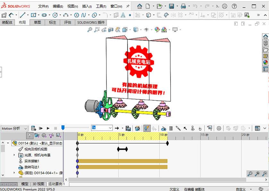This screenshot has height=191, width=269.
Task: Switch to the 模型 bottom tab
Action: [25, 184]
